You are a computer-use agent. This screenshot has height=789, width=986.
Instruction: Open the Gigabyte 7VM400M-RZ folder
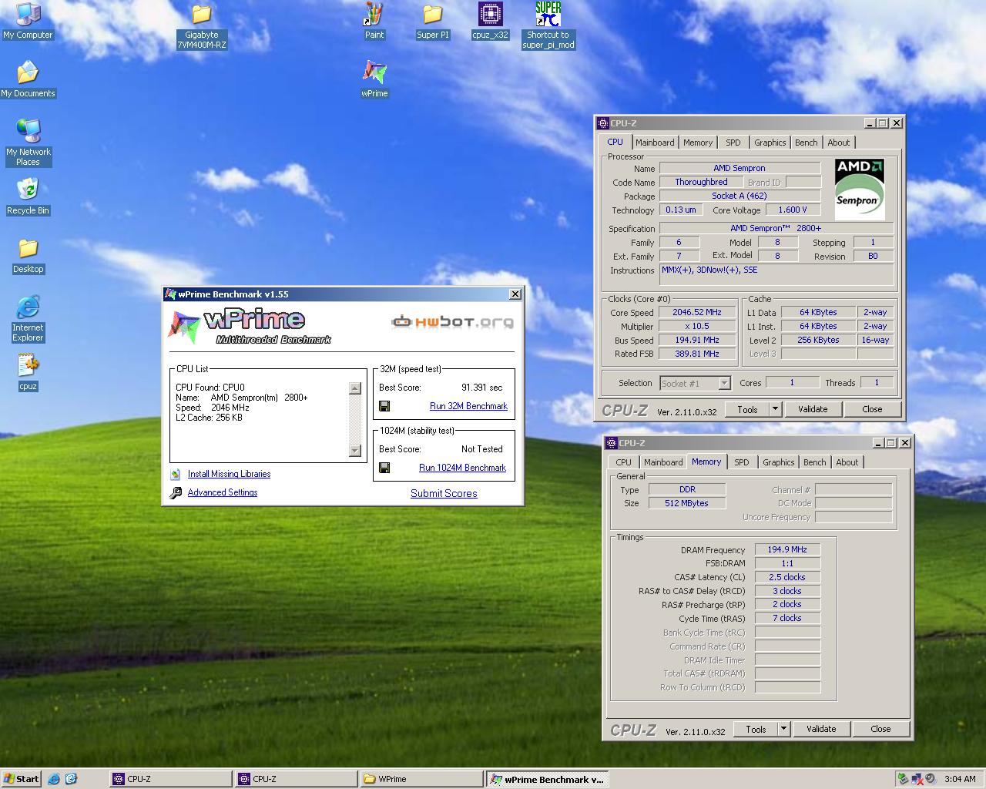click(201, 25)
